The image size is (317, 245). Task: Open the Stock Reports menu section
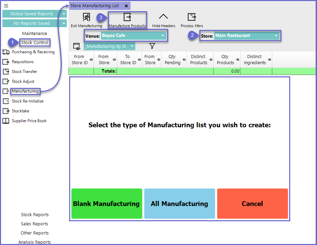pyautogui.click(x=35, y=215)
